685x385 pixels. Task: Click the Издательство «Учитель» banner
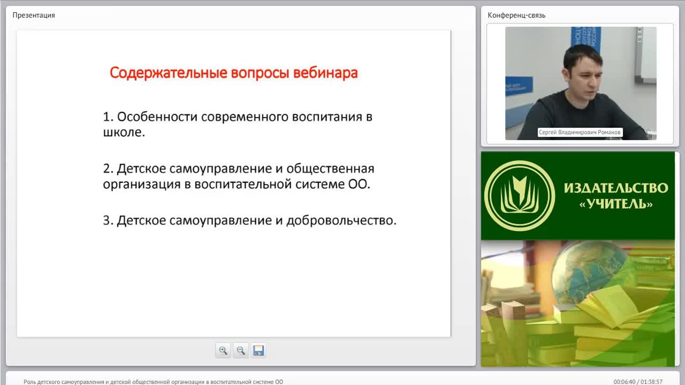(x=578, y=196)
